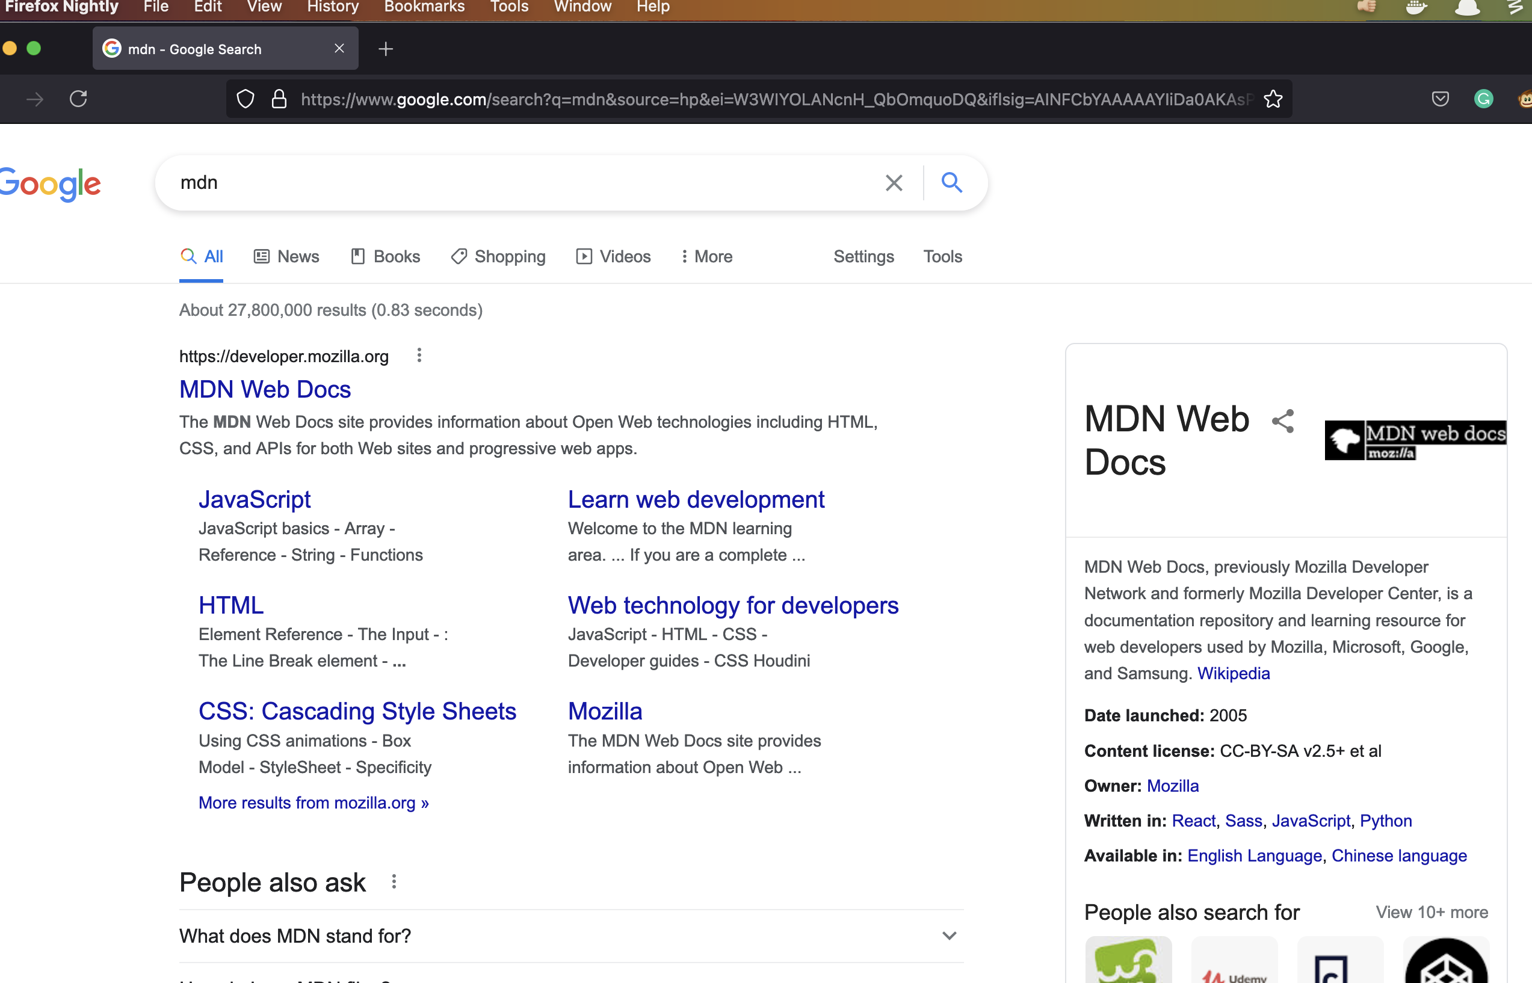The image size is (1532, 983).
Task: Open the options menu on 'People also ask'
Action: (x=394, y=881)
